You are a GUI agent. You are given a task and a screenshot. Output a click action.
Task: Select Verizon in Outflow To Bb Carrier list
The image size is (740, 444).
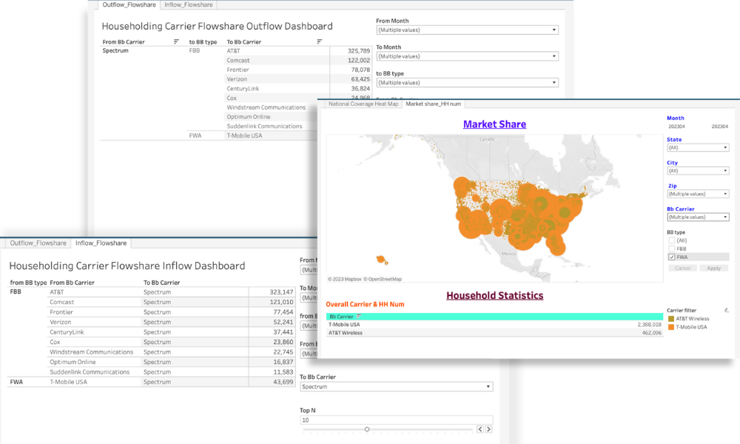coord(237,79)
